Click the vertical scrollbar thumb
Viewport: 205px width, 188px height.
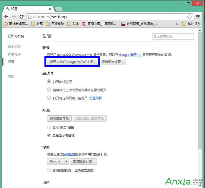(x=200, y=90)
